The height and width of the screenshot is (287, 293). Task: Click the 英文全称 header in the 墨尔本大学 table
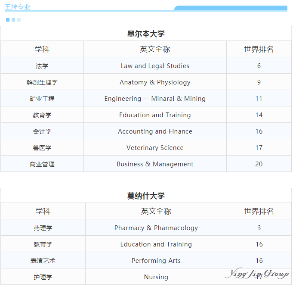(155, 49)
